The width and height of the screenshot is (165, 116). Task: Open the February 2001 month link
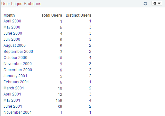16,82
